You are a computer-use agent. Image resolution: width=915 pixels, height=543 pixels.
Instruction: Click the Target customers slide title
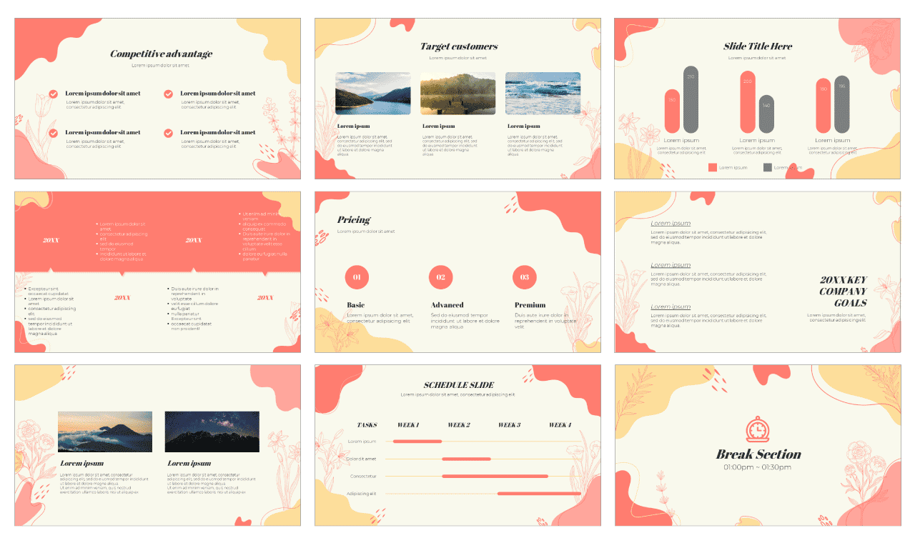(458, 46)
